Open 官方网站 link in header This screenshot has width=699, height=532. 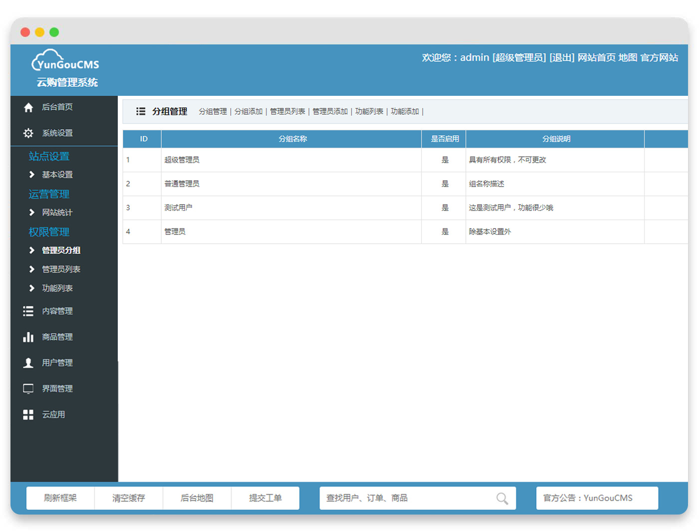659,58
